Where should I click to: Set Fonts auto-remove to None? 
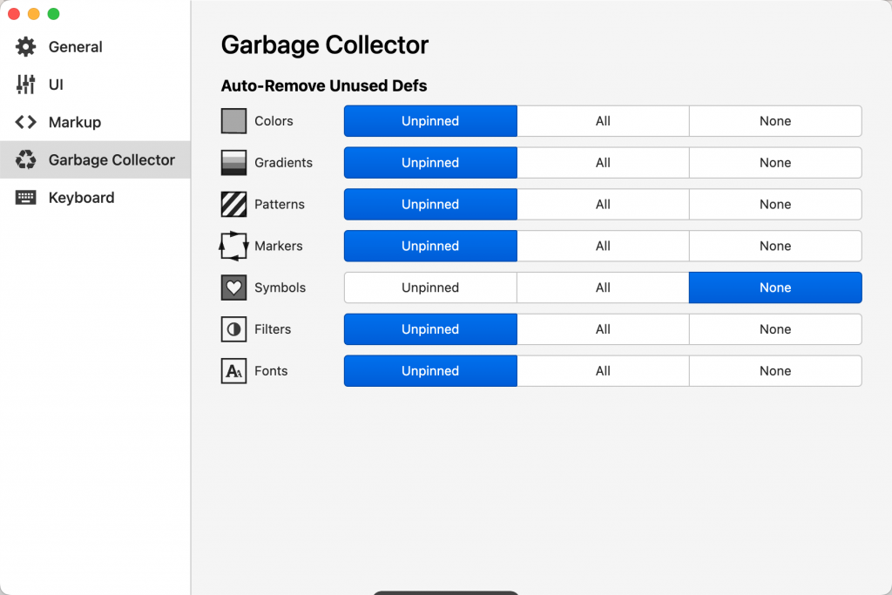click(775, 371)
